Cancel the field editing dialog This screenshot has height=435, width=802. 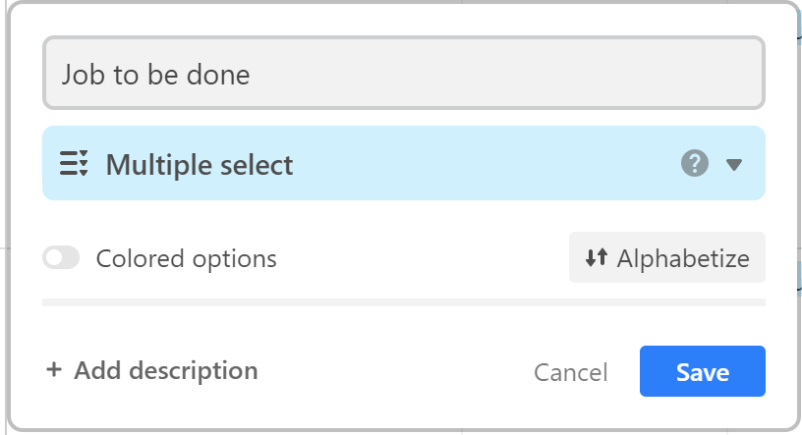click(x=571, y=372)
